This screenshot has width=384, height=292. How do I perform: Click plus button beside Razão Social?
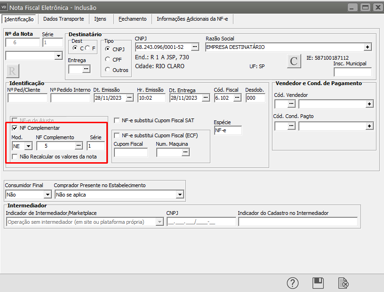[368, 47]
